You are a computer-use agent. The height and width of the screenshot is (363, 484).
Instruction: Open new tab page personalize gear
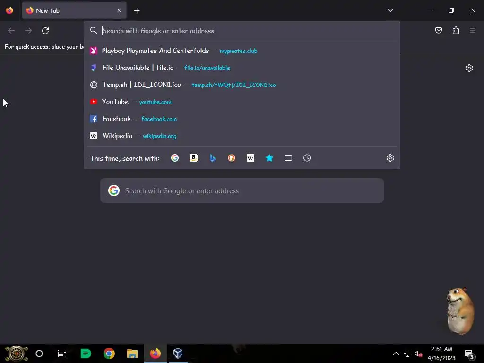coord(469,68)
